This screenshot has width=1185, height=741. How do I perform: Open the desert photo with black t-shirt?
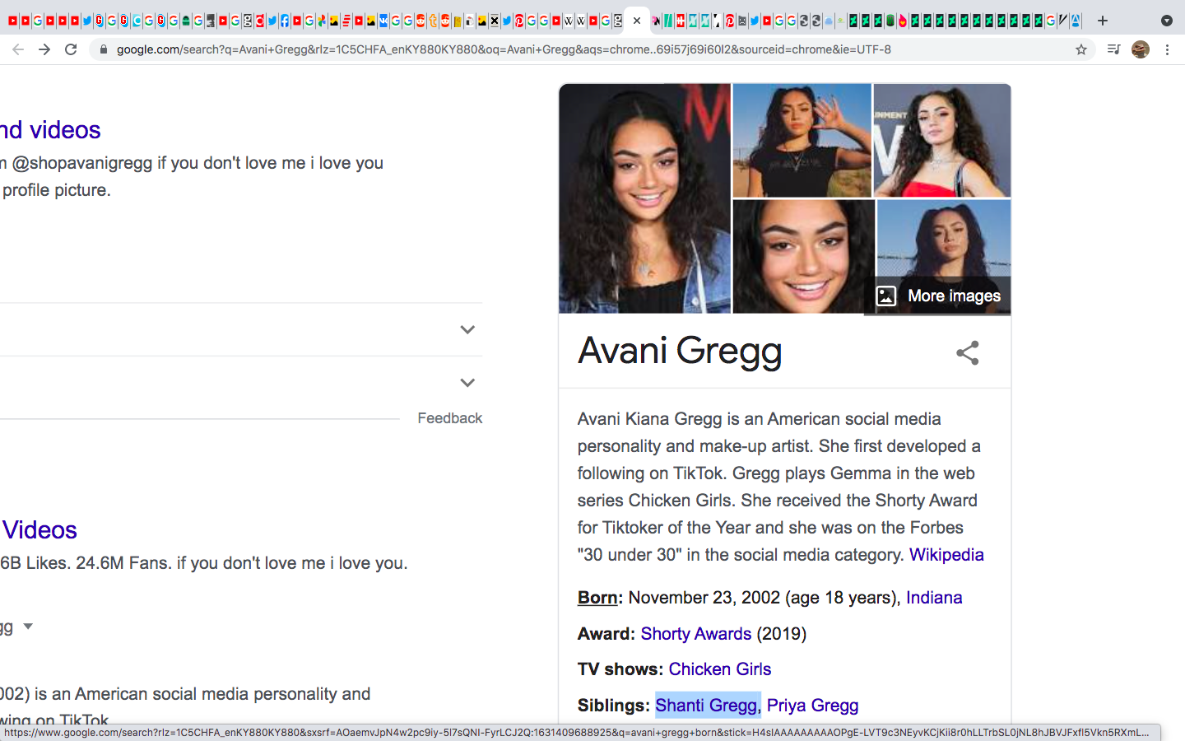(802, 140)
